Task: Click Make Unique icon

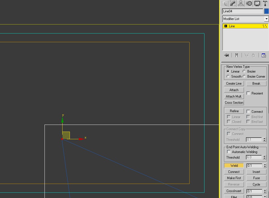Action: coord(247,55)
